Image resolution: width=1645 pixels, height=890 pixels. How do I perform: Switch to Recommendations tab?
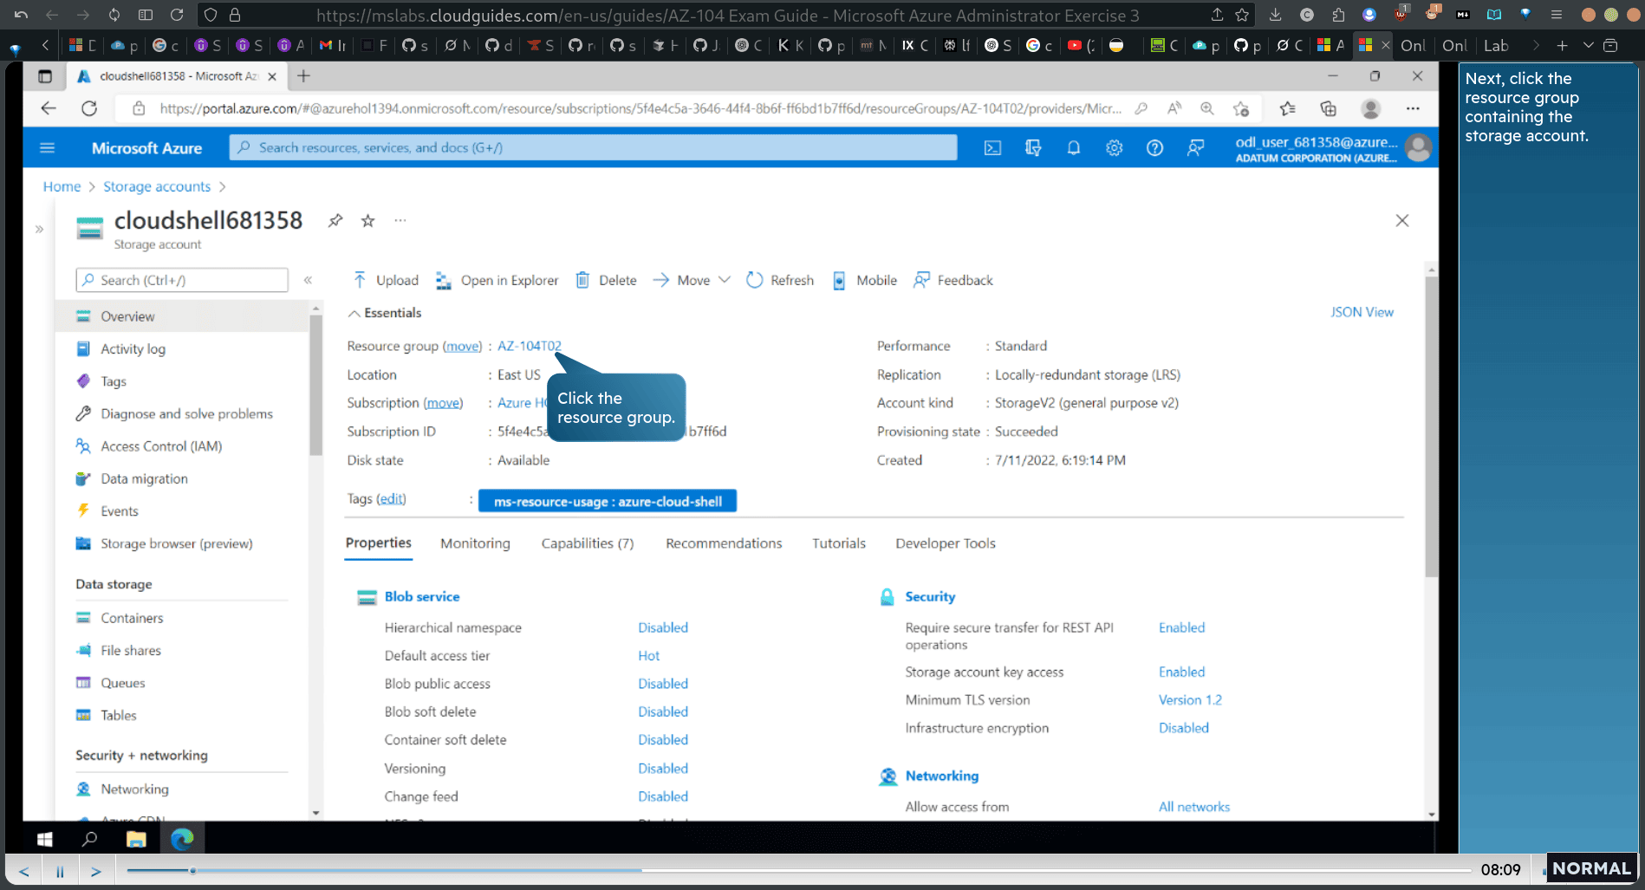(724, 543)
